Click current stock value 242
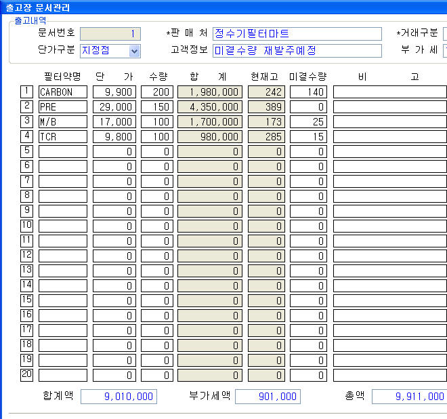Screen dimensions: 447x419 [x=266, y=92]
